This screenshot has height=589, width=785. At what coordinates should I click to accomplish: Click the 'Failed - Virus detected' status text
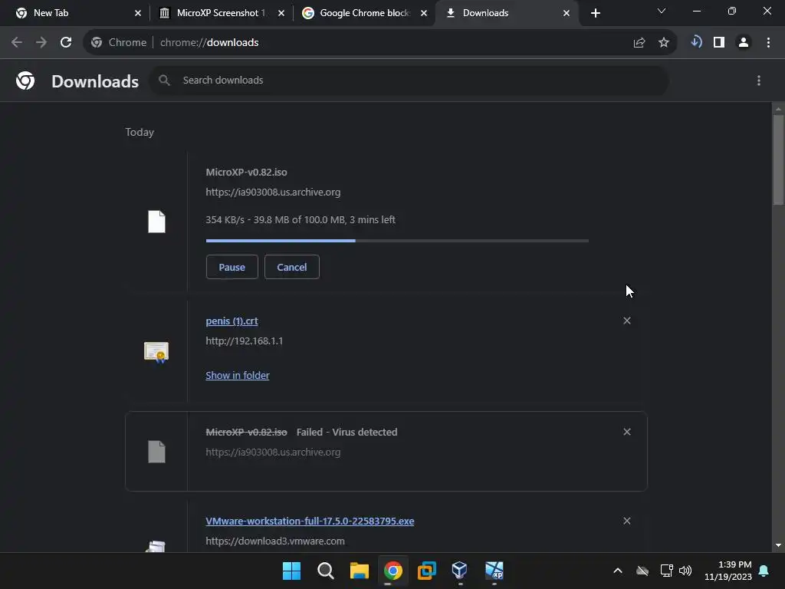point(347,433)
